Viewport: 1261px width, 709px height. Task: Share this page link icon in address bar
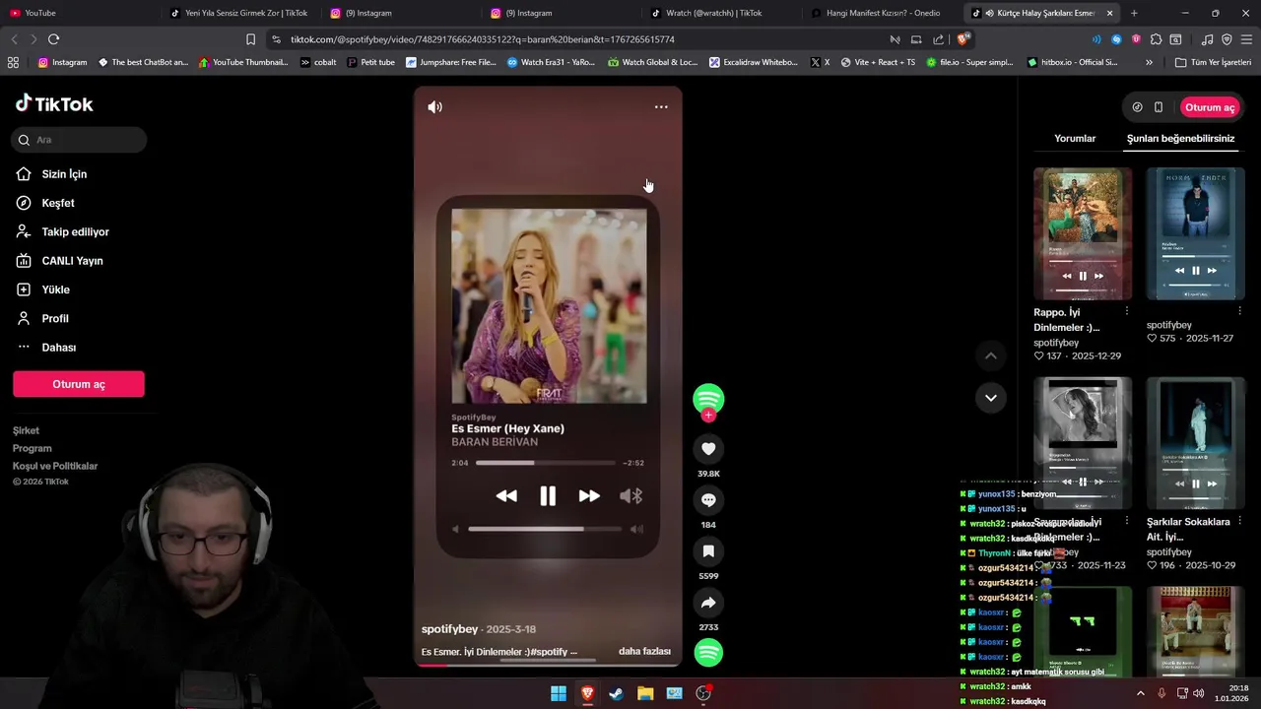coord(938,39)
